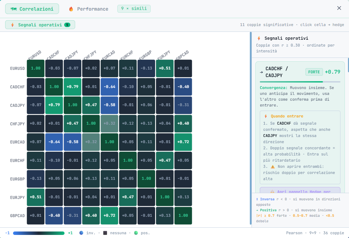Select the EURCAD row, GBPCAD column +0.72 cell
The width and height of the screenshot is (349, 238).
pos(183,142)
